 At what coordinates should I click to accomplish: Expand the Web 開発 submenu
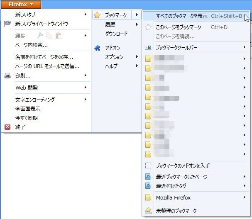pos(86,88)
